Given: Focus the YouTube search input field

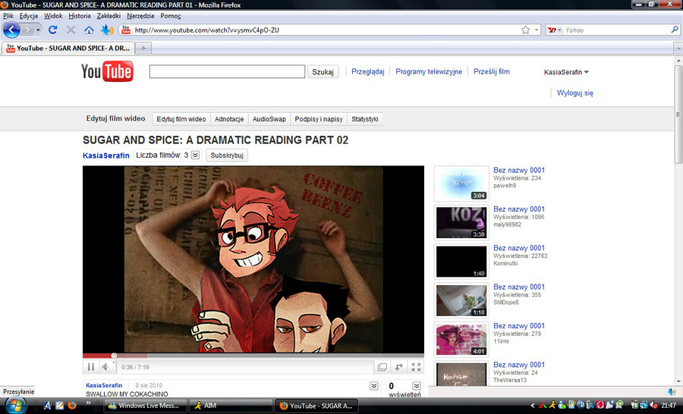Looking at the screenshot, I should point(227,71).
